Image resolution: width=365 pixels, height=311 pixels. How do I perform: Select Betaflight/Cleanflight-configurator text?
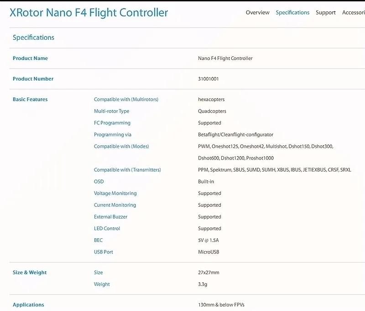tap(235, 134)
